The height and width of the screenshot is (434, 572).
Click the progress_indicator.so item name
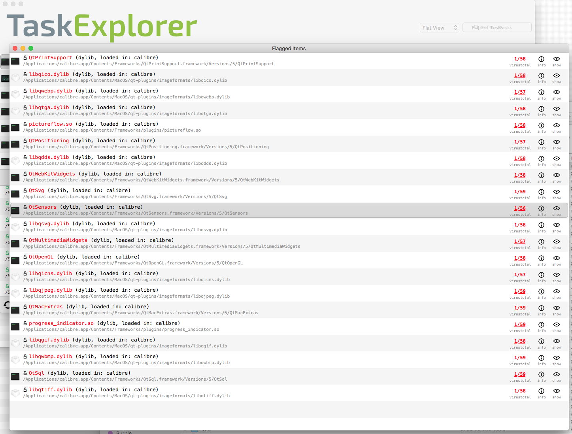[x=61, y=323]
